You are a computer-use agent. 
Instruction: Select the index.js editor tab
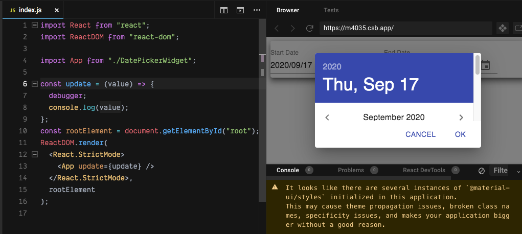32,10
